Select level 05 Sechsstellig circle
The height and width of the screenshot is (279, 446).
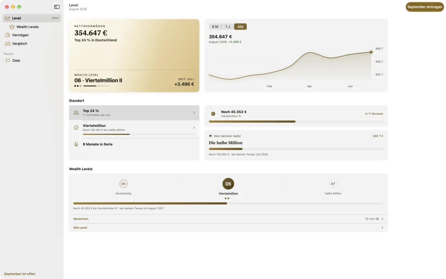124,184
